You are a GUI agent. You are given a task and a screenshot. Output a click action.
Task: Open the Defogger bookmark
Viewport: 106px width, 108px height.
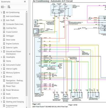point(10,36)
